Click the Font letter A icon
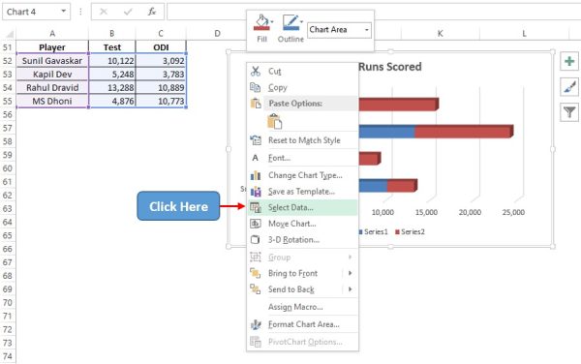The image size is (581, 364). click(x=255, y=158)
